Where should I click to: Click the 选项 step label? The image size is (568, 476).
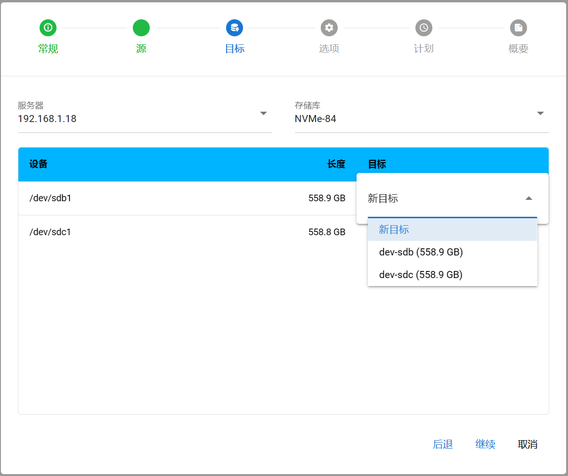click(329, 49)
